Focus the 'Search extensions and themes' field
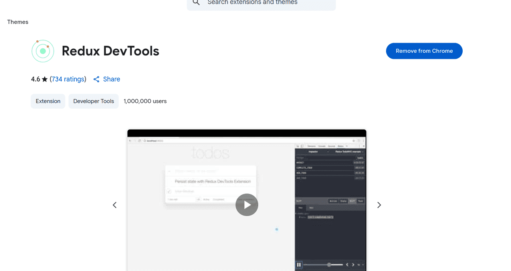 click(x=263, y=3)
